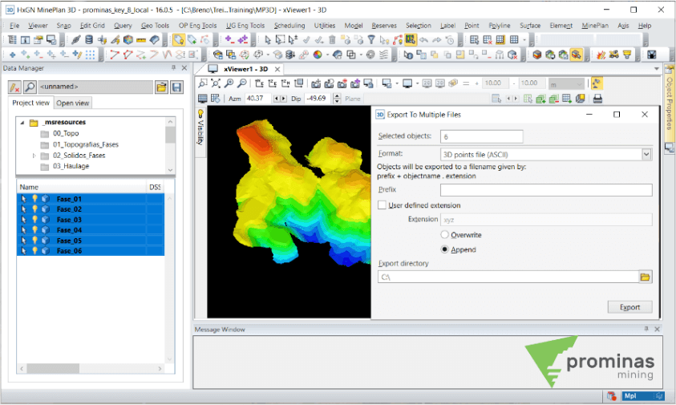The width and height of the screenshot is (676, 405).
Task: Click the magnifier search icon in Data Manager
Action: (x=30, y=87)
